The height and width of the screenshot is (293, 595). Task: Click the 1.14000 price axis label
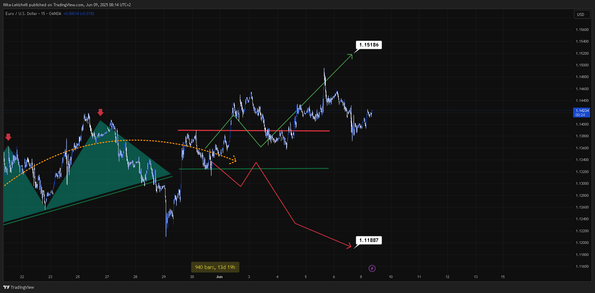pyautogui.click(x=582, y=124)
